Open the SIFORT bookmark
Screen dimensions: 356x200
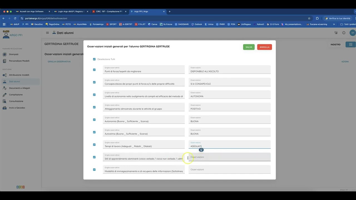click(x=111, y=24)
